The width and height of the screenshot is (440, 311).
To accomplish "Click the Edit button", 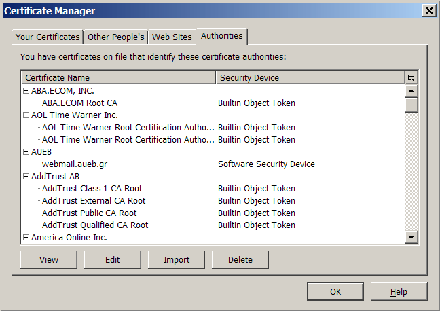I will click(x=113, y=259).
